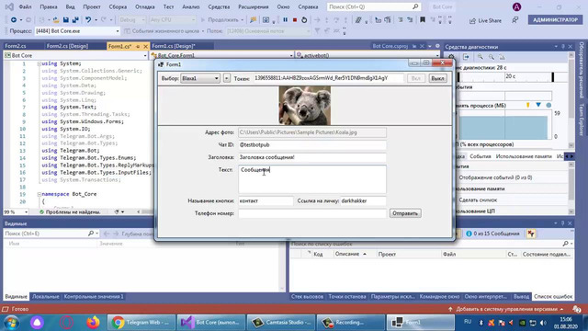Click the Чат ID input field

click(x=312, y=145)
